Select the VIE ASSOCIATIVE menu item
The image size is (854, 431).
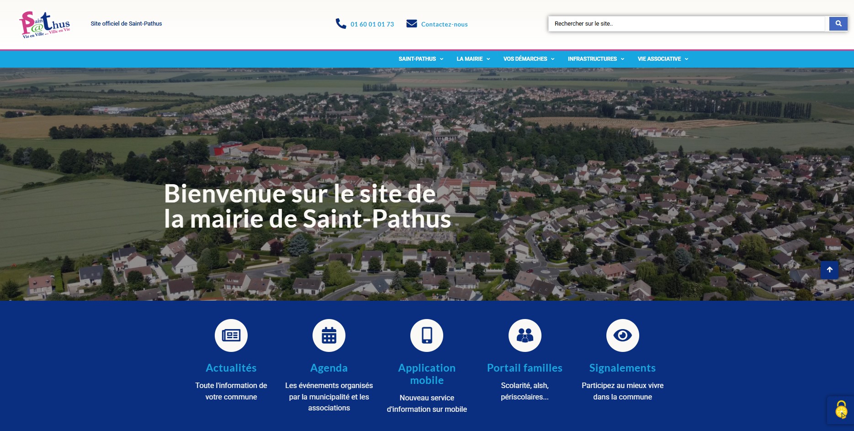coord(663,59)
